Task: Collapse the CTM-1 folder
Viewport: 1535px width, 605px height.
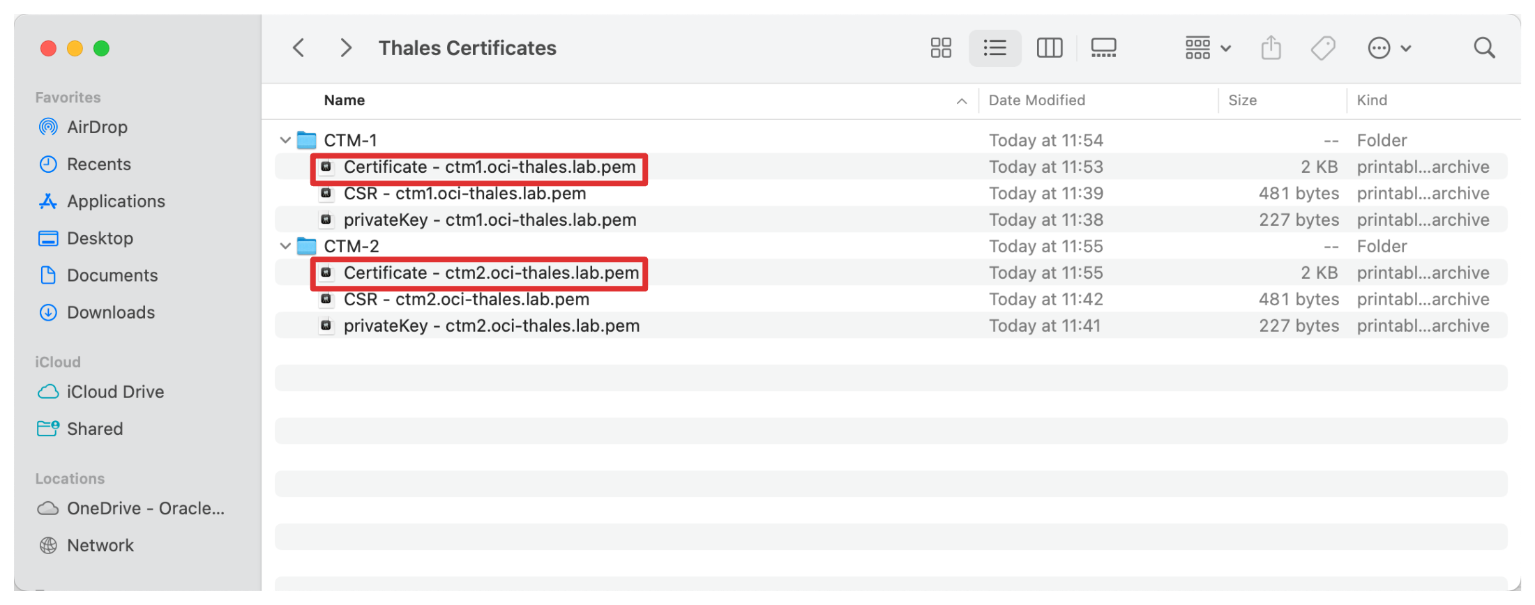Action: click(x=285, y=140)
